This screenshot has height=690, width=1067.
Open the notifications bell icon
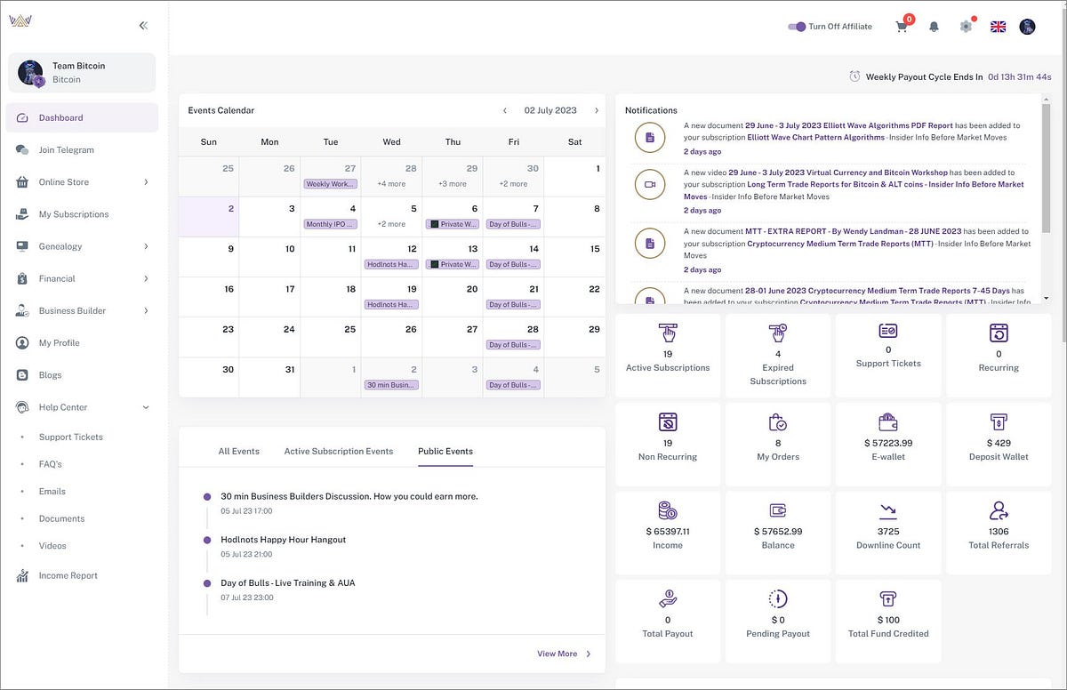point(934,27)
